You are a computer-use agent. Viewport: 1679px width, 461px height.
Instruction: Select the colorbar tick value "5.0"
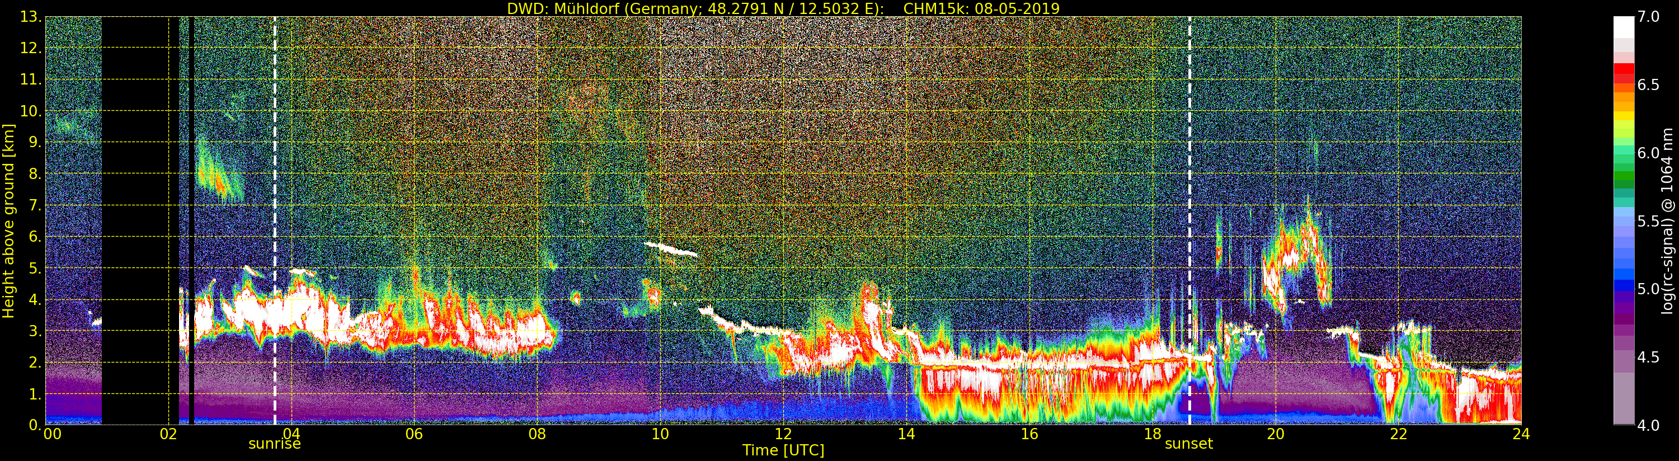pos(1648,289)
